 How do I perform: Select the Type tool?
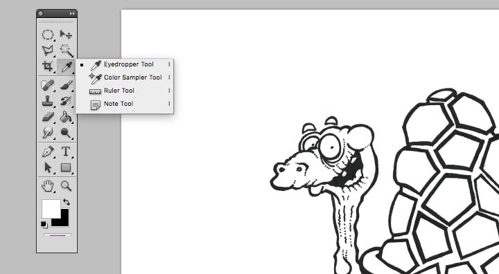point(66,152)
